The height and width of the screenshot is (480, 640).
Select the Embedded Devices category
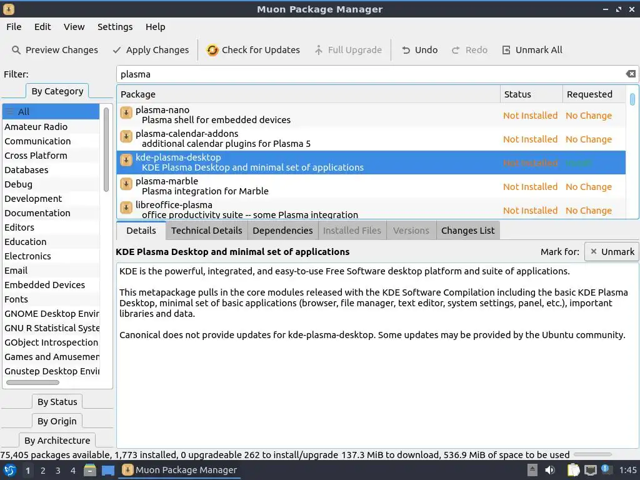click(x=51, y=285)
